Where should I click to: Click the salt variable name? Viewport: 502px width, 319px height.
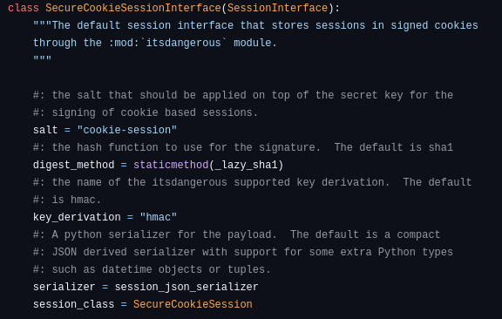[x=45, y=130]
